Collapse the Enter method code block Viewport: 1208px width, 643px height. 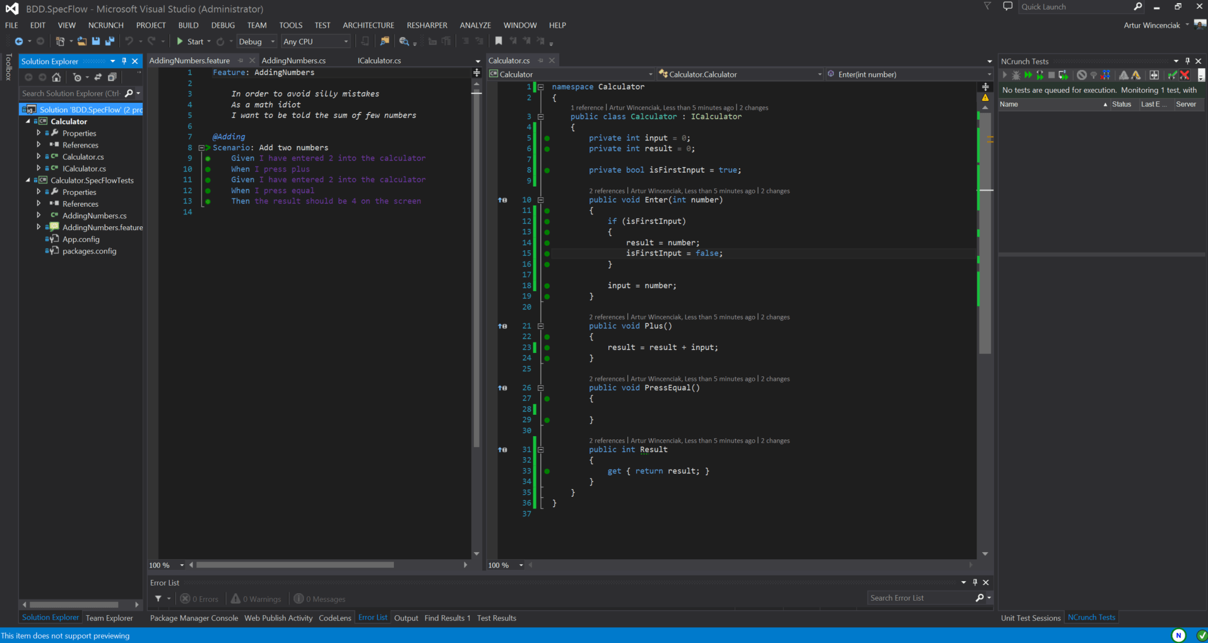540,200
